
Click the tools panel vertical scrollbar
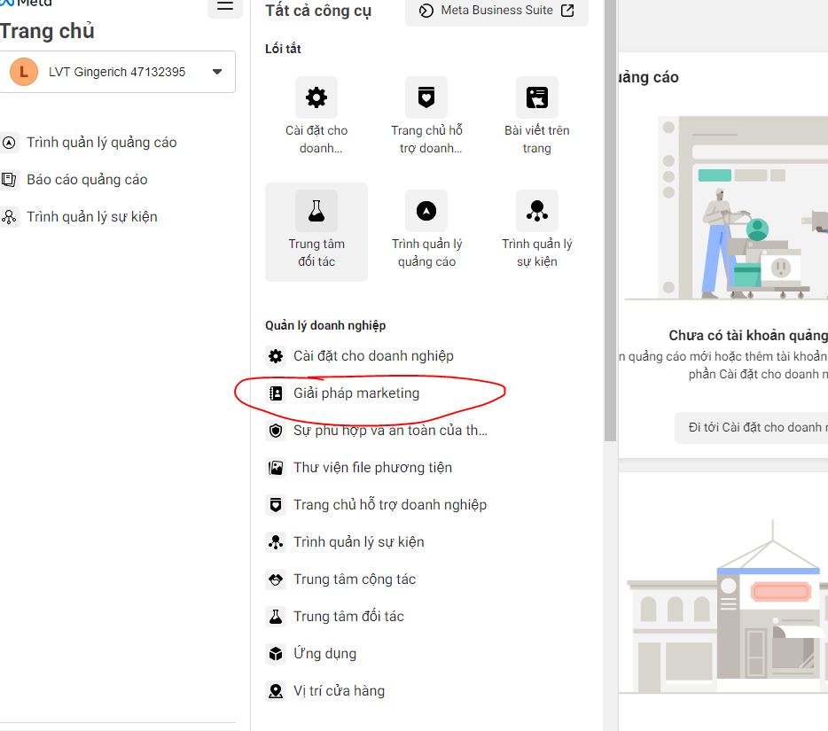pyautogui.click(x=610, y=222)
